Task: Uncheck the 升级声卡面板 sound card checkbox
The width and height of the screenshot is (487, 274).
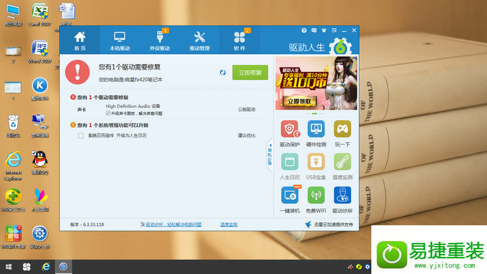Action: [x=108, y=113]
